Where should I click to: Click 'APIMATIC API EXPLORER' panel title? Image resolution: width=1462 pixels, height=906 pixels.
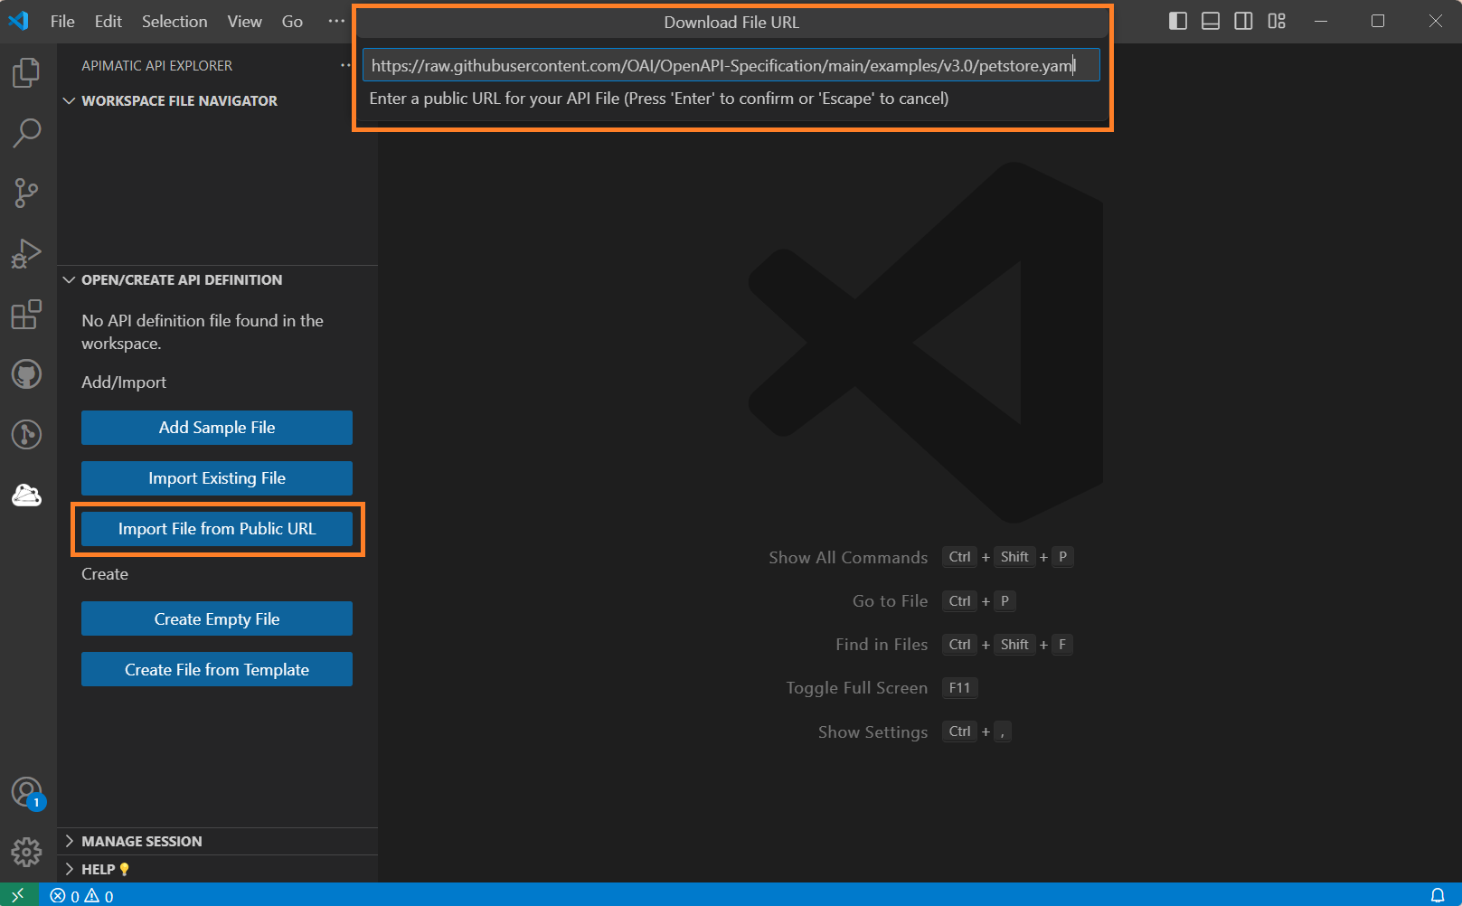click(x=156, y=65)
